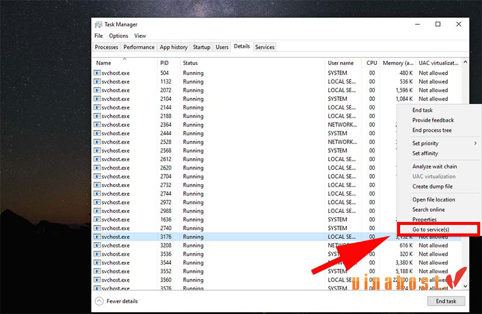The width and height of the screenshot is (482, 314).
Task: Click the icon of svchost.exe PID 2568
Action: (x=97, y=150)
